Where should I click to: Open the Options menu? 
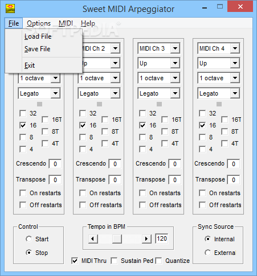click(x=39, y=23)
